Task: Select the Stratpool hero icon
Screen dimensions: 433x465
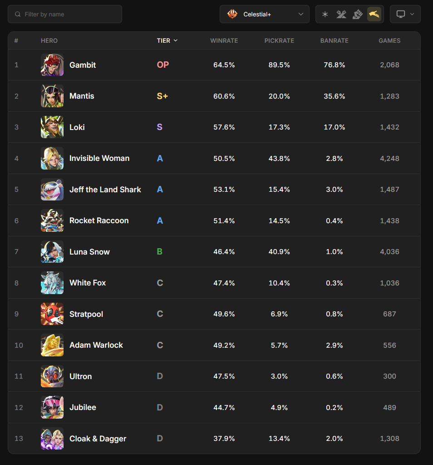Action: (x=52, y=314)
